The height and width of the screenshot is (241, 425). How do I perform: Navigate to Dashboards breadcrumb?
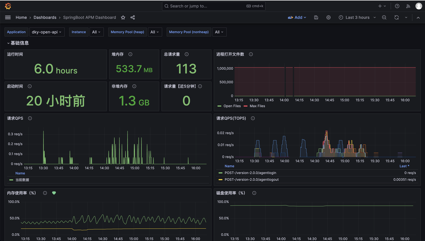[x=45, y=18]
